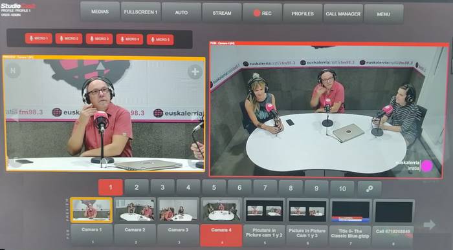Start recording with the REC button
The width and height of the screenshot is (453, 250).
[262, 13]
